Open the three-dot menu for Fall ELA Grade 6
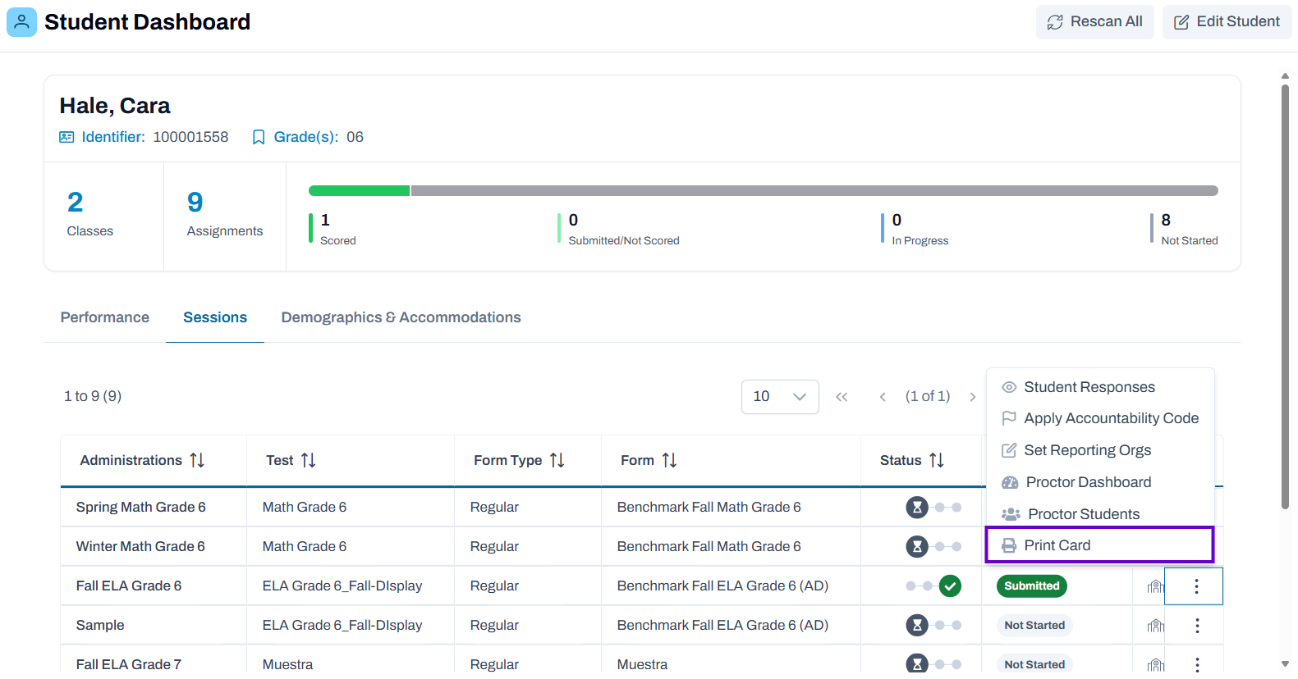1298x679 pixels. [x=1195, y=586]
